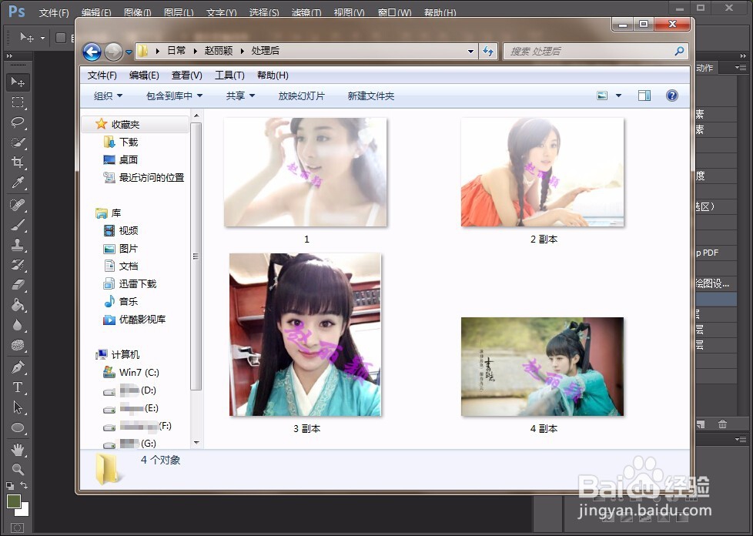Image resolution: width=753 pixels, height=536 pixels.
Task: Click 放映幻灯片 button
Action: coord(302,96)
